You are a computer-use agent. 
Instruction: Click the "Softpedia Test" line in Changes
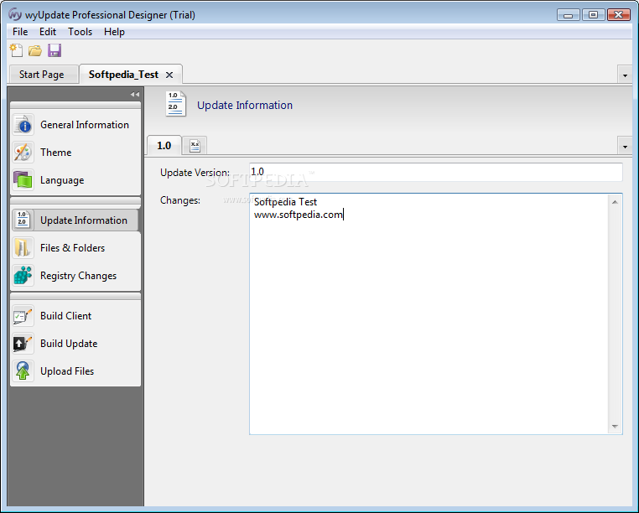pos(285,202)
